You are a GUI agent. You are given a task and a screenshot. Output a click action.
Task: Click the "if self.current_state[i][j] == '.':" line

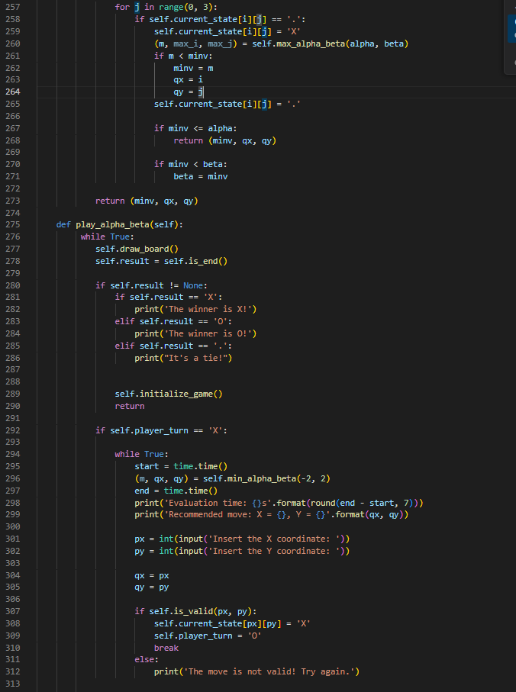click(x=220, y=19)
